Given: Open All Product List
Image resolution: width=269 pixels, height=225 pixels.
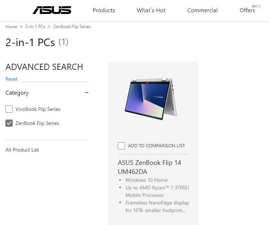Looking at the screenshot, I should click(x=22, y=150).
